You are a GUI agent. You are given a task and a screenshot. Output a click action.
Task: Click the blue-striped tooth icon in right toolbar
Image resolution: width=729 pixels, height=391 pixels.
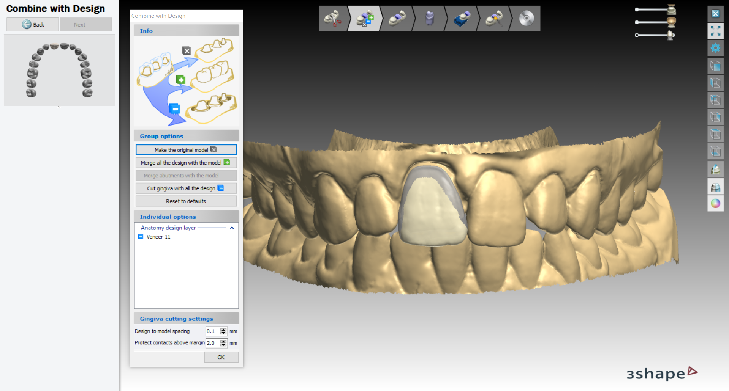[x=715, y=170]
